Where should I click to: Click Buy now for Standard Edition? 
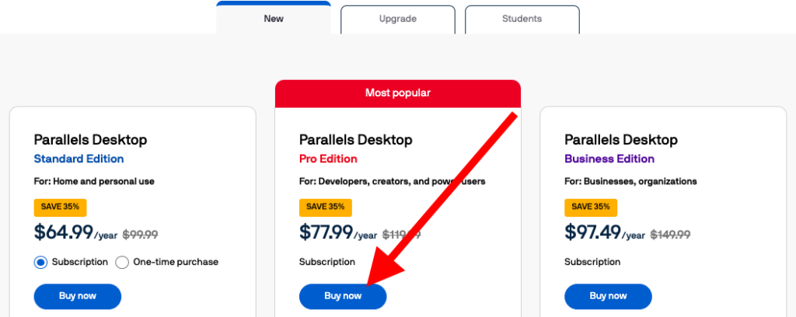(x=78, y=296)
